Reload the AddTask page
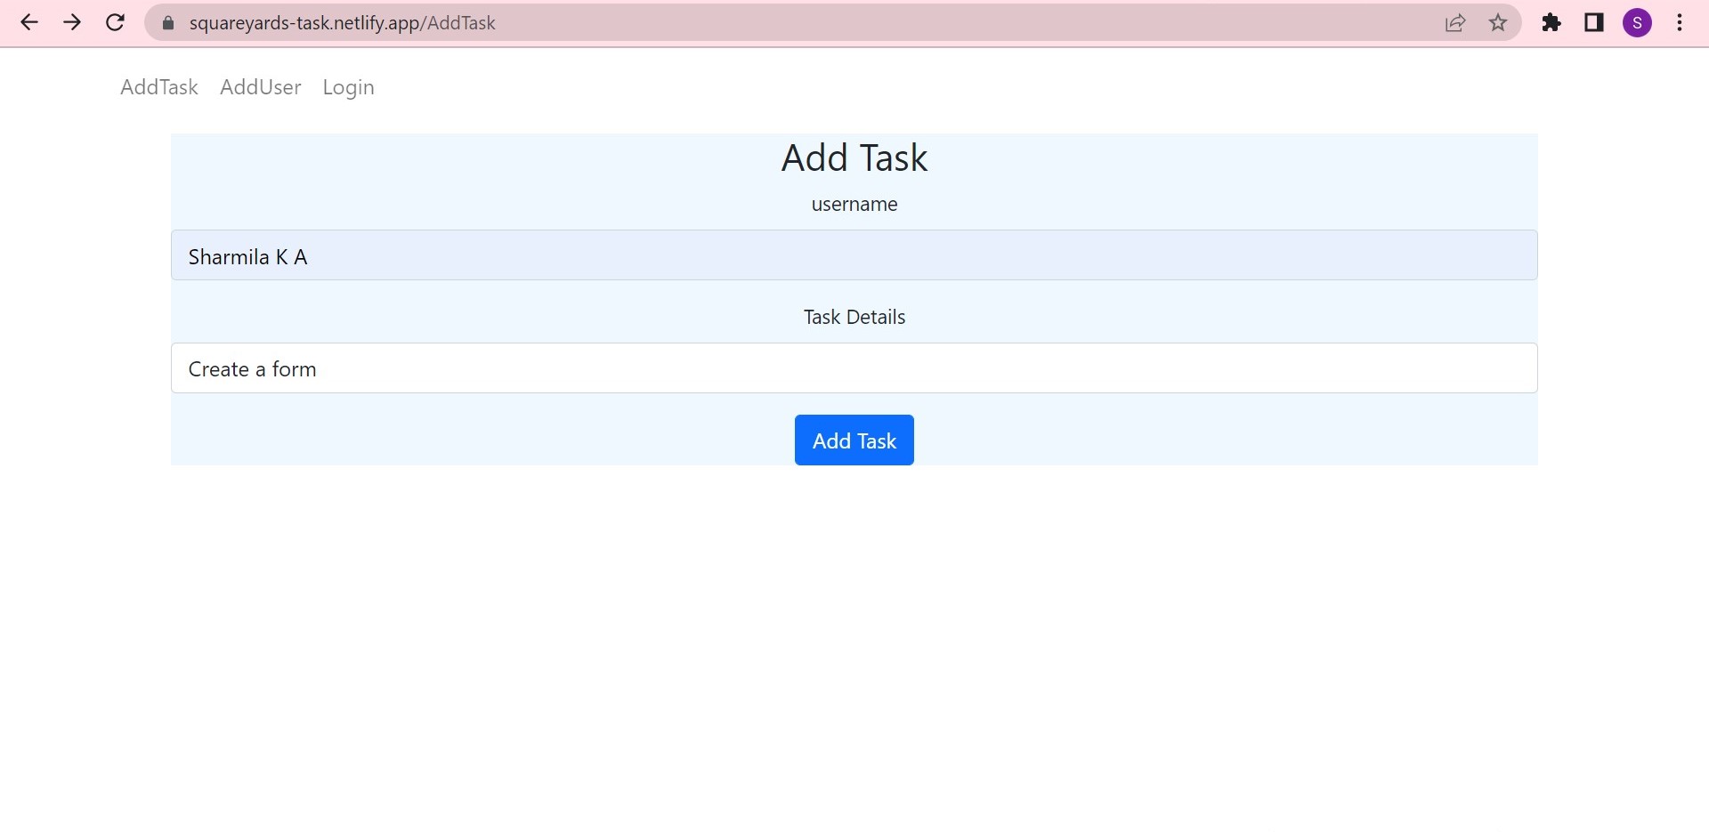Screen dimensions: 1709x832 point(115,23)
